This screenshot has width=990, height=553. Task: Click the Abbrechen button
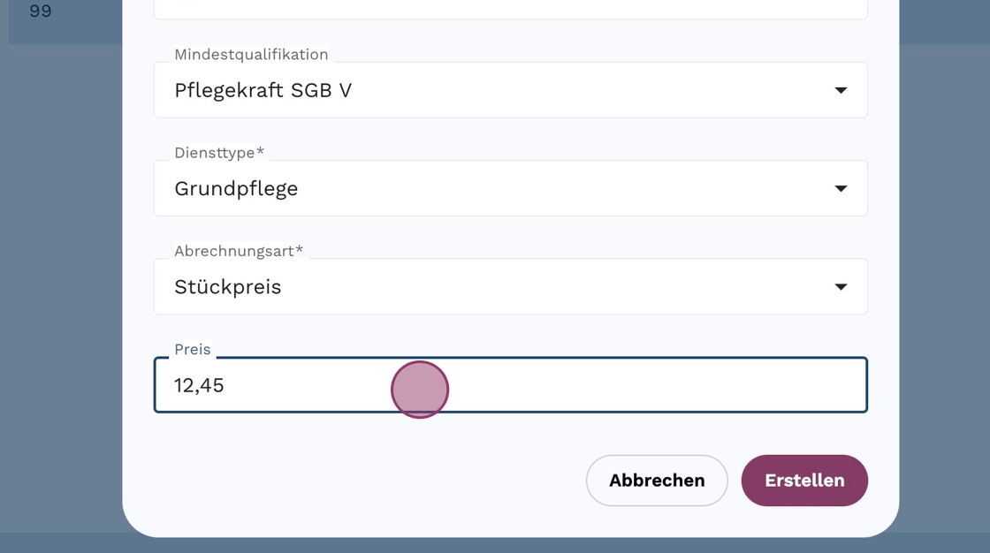click(657, 481)
